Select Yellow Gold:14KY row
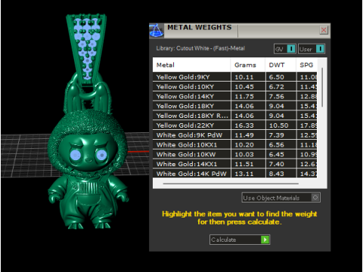Viewport: 363px width, 272px height. tap(235, 96)
